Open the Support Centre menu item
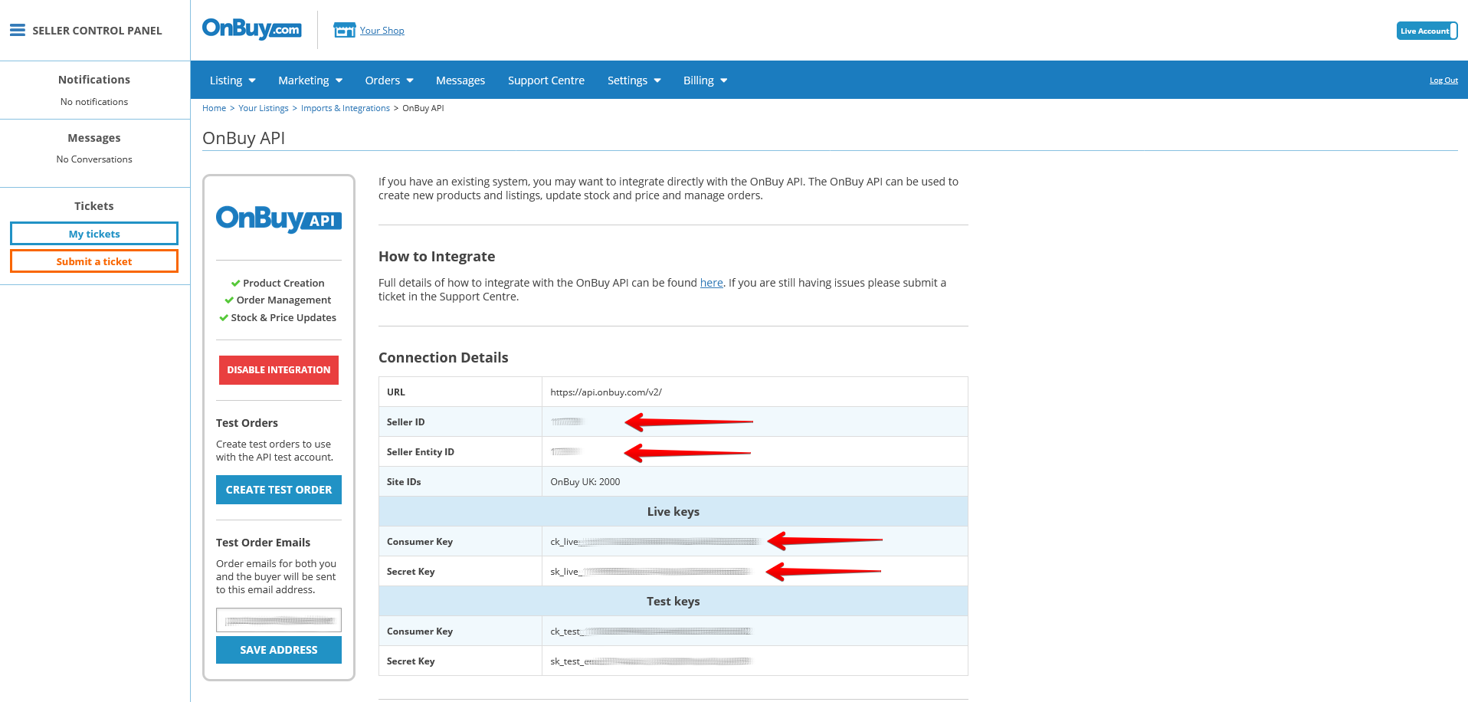1468x702 pixels. click(x=546, y=80)
